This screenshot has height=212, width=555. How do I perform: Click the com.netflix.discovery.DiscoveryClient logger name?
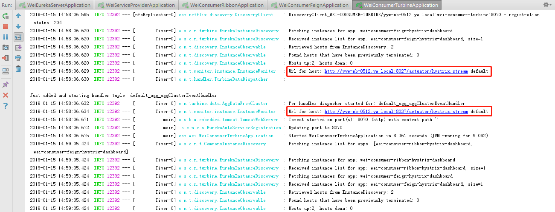(226, 15)
